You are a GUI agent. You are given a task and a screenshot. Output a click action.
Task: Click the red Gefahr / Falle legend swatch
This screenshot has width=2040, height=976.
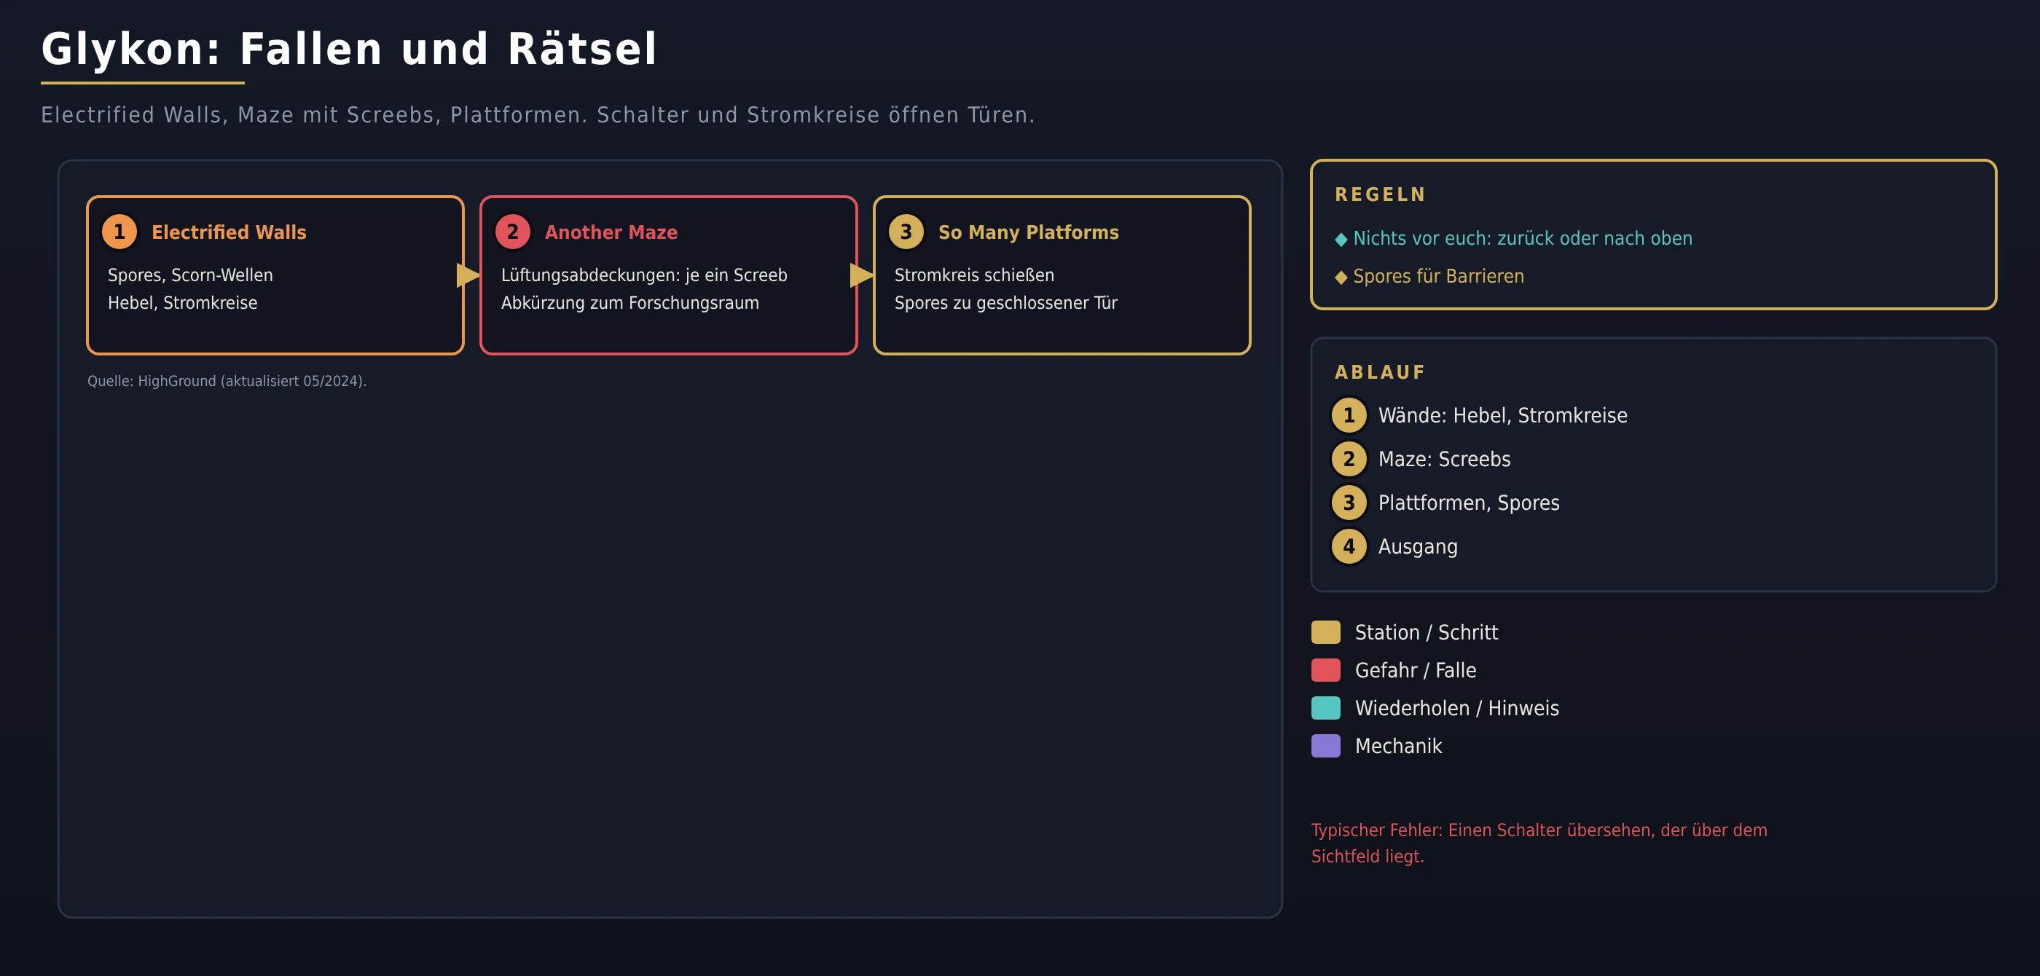pyautogui.click(x=1326, y=671)
